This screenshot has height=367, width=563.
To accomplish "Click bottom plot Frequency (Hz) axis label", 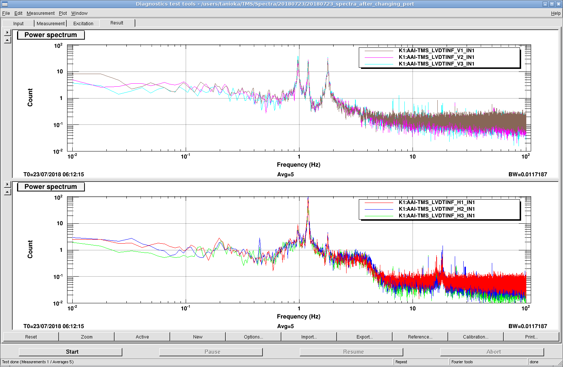I will pyautogui.click(x=298, y=317).
